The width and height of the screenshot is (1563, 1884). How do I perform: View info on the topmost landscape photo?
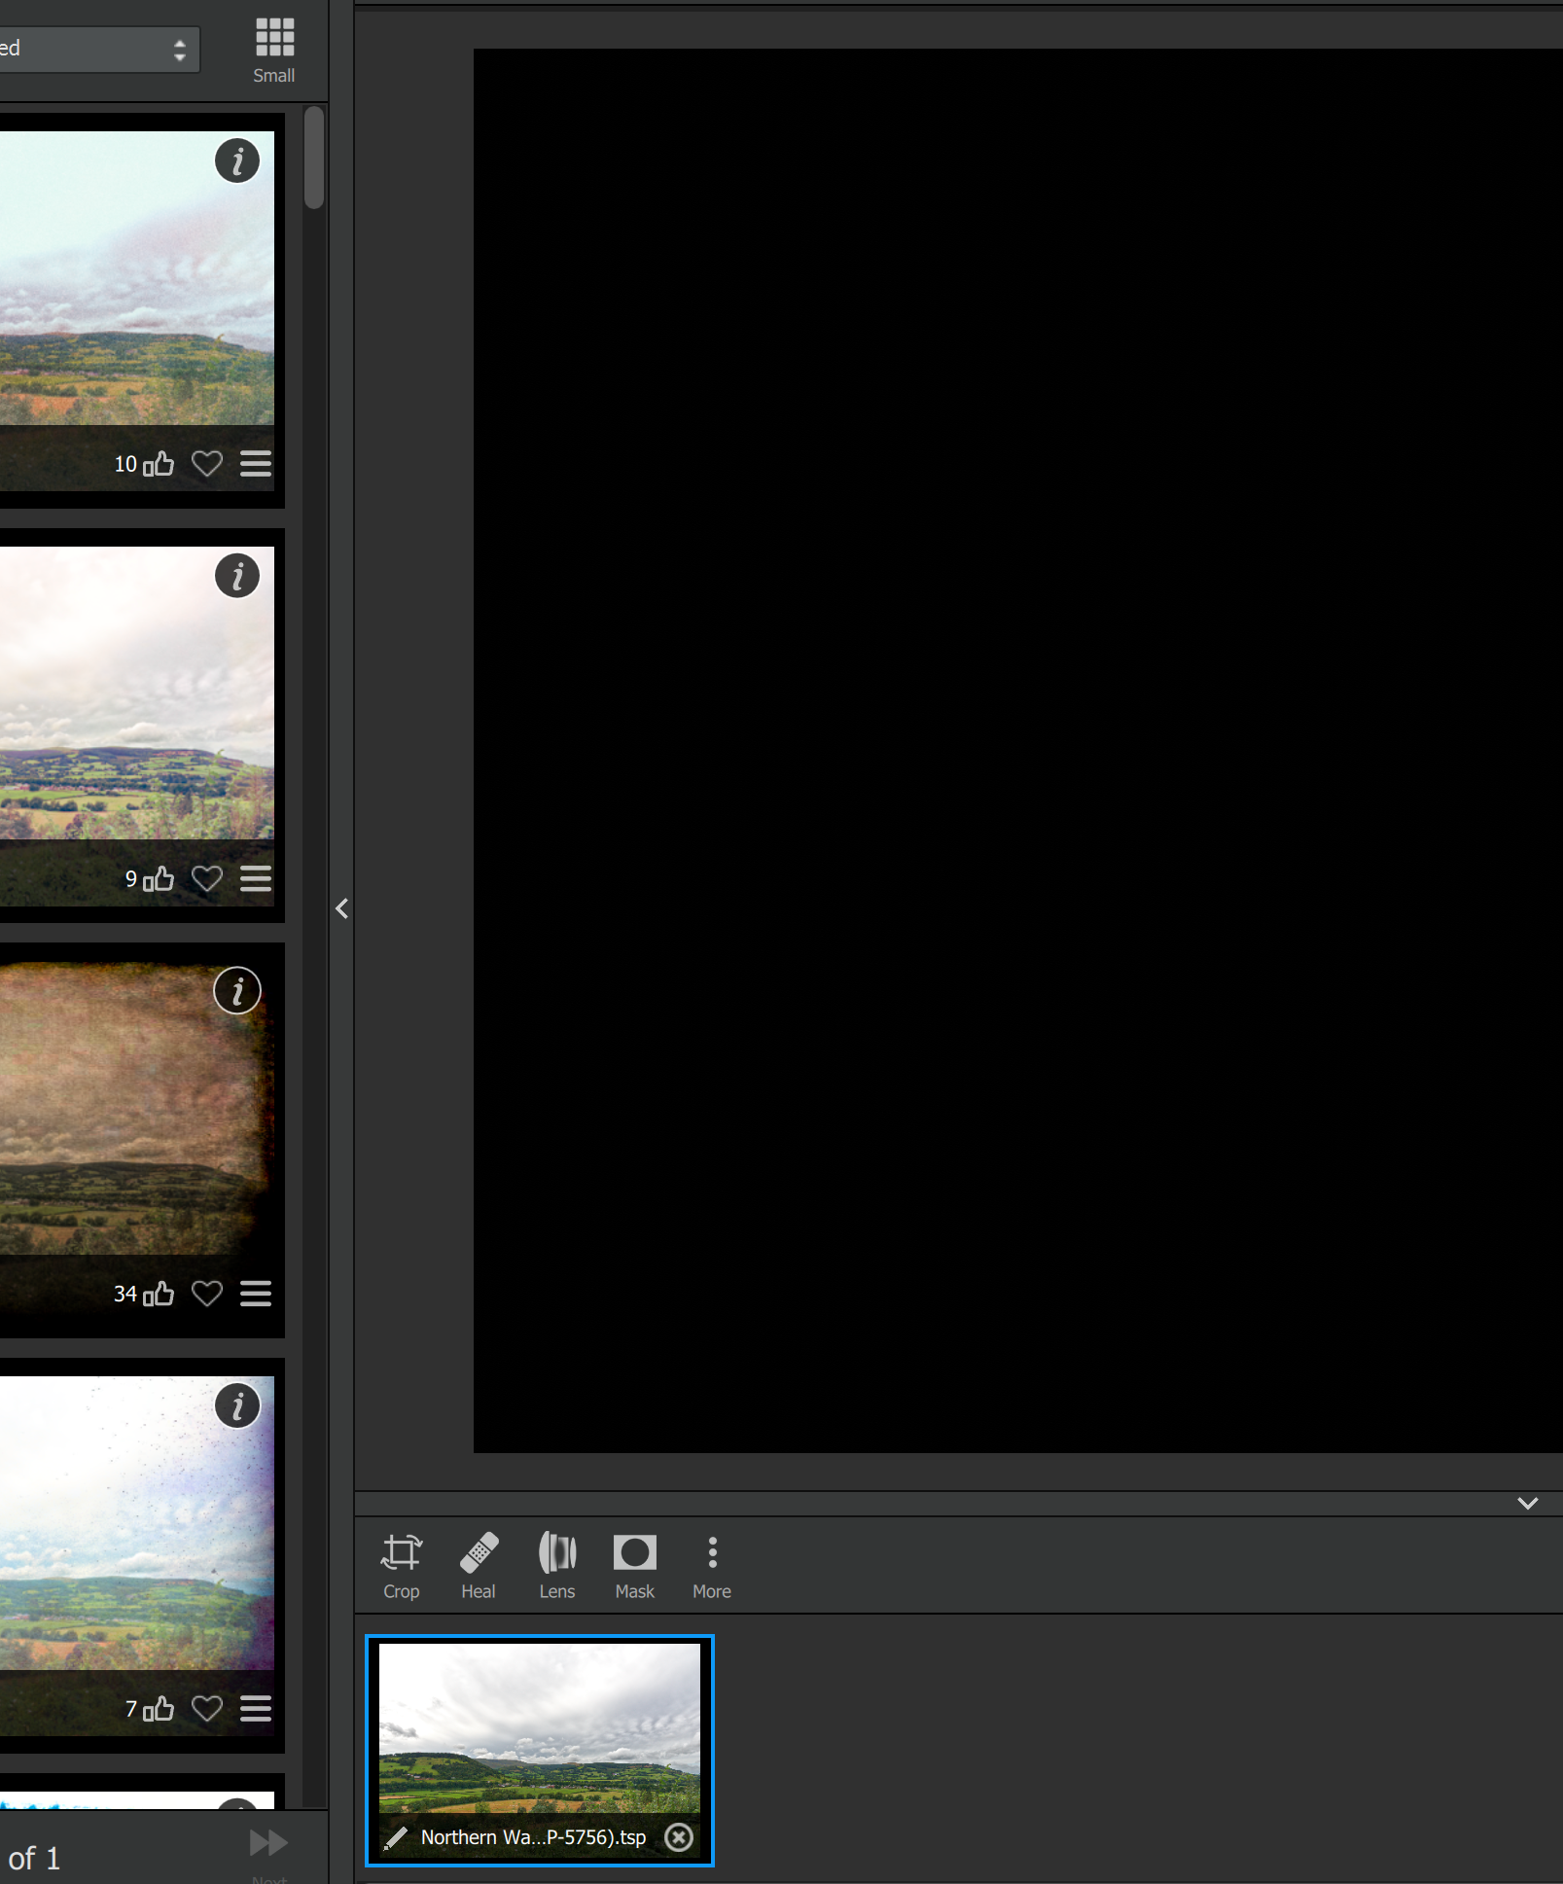[x=237, y=161]
